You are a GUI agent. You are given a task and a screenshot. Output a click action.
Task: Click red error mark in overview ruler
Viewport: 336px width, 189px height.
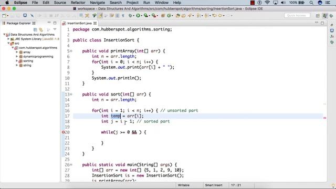(x=325, y=118)
